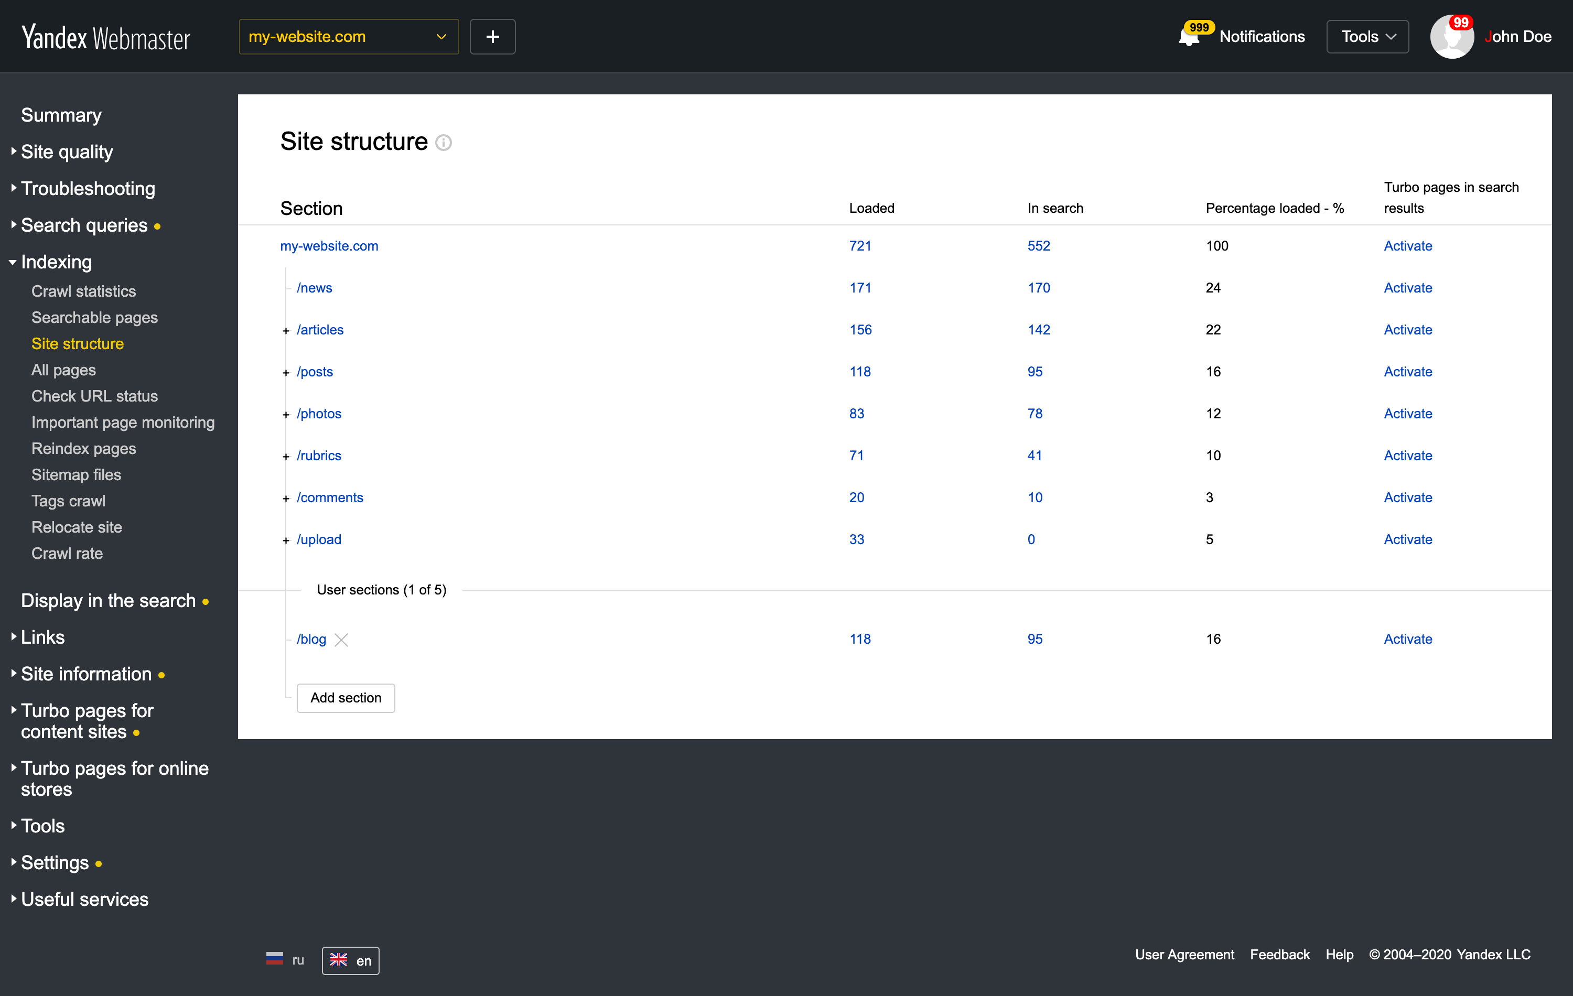
Task: Click the UK flag for English language
Action: (x=339, y=960)
